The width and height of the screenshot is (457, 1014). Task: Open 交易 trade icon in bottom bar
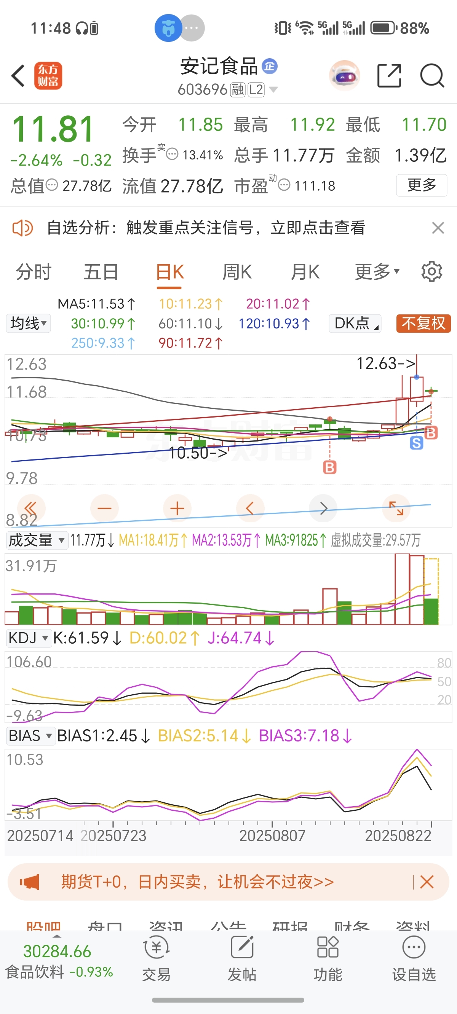(x=157, y=959)
